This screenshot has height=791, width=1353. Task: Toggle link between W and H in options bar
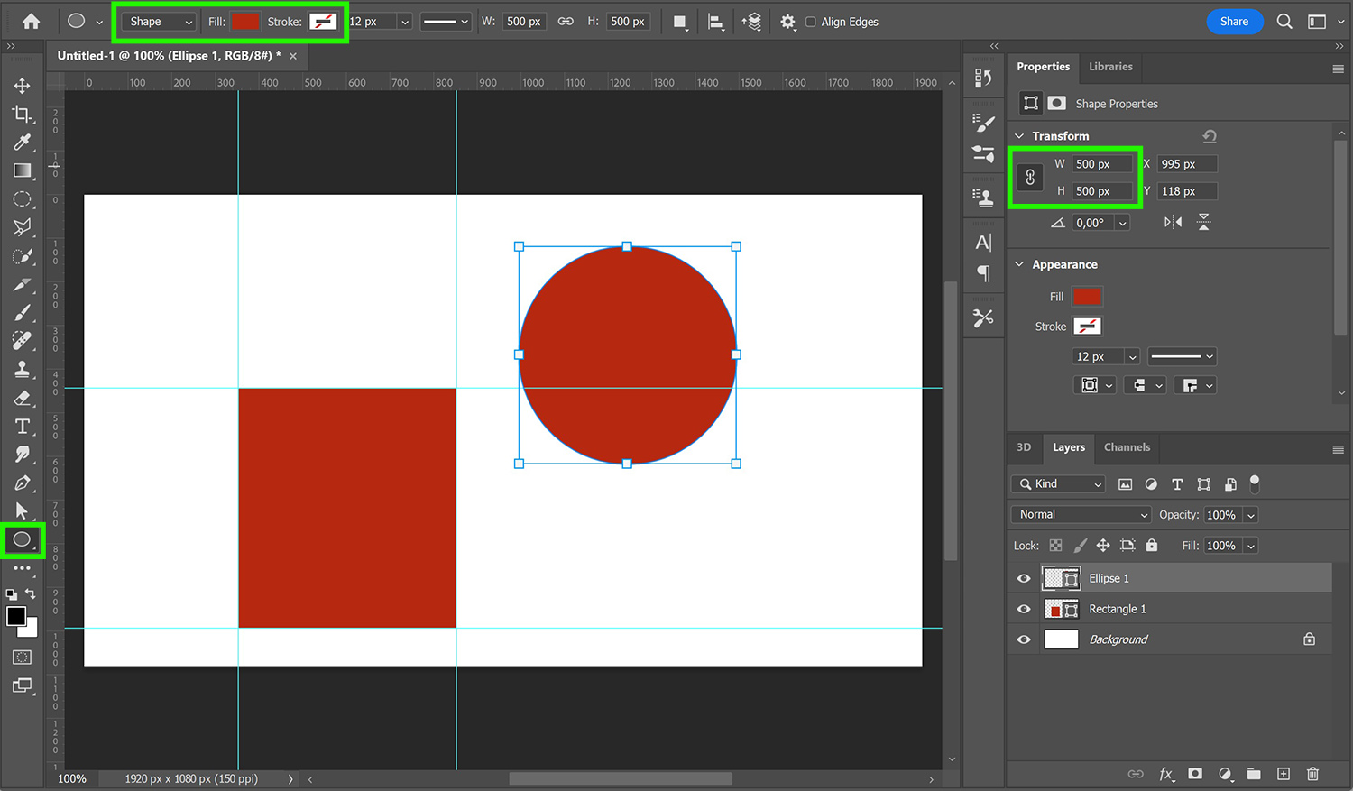click(566, 22)
